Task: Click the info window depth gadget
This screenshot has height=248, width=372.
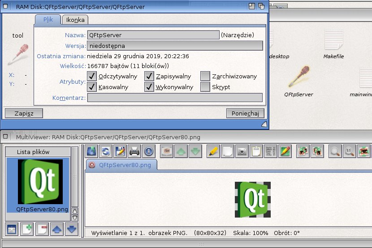Action: [x=261, y=6]
